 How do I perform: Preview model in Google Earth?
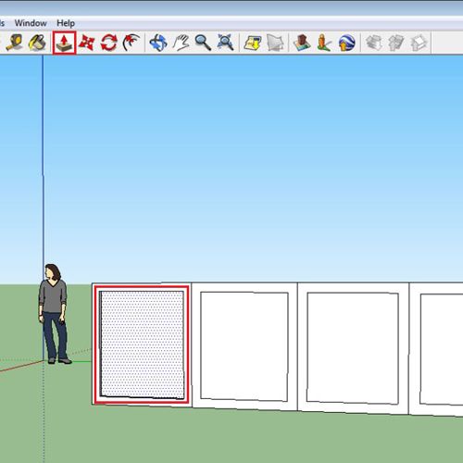(346, 43)
